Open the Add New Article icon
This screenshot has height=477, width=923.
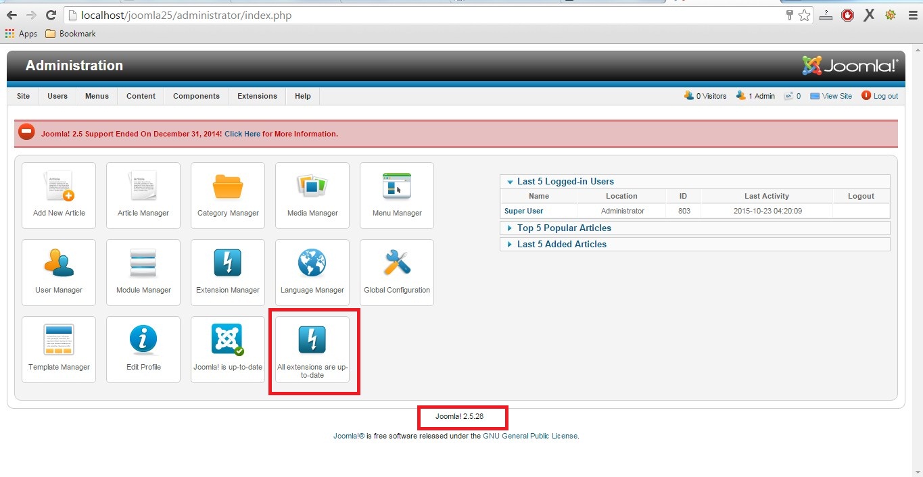click(59, 187)
